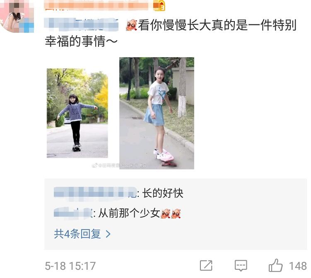This screenshot has width=311, height=278.
Task: Open the comment reply icon
Action: point(241,266)
